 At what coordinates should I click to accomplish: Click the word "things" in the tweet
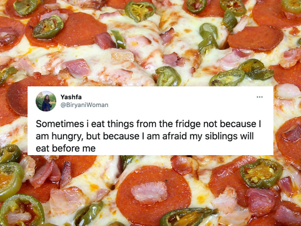click(120, 125)
